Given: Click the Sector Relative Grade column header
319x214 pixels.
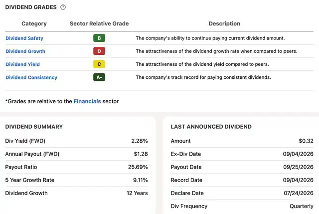Looking at the screenshot, I should coord(99,23).
